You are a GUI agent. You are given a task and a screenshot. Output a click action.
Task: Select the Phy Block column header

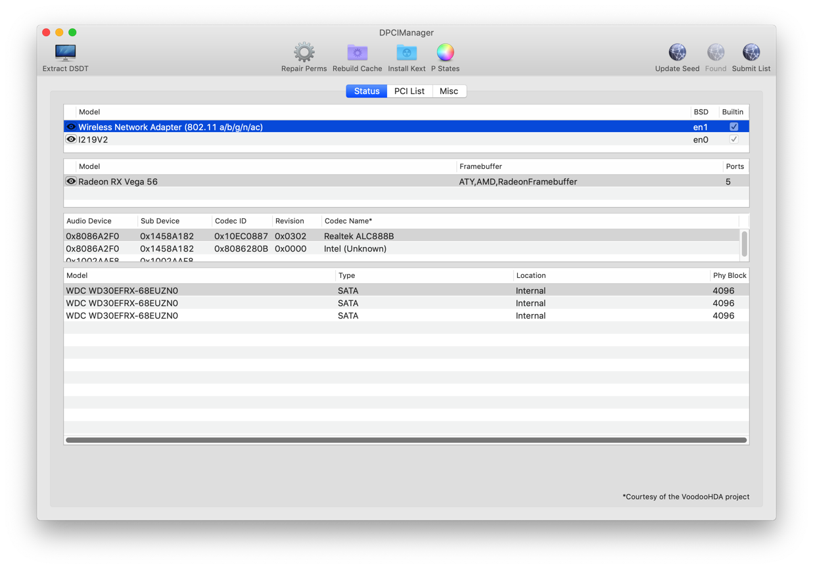coord(730,275)
